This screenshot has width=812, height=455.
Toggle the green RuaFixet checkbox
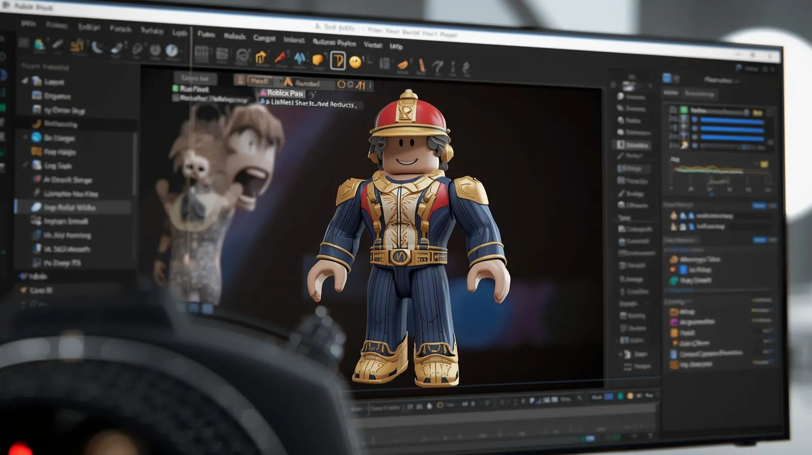coord(176,88)
